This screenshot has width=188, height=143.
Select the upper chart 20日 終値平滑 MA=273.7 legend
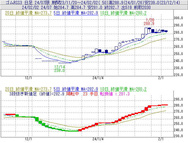(x=28, y=13)
